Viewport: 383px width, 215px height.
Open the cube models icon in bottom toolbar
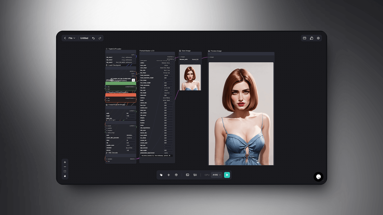(x=176, y=175)
